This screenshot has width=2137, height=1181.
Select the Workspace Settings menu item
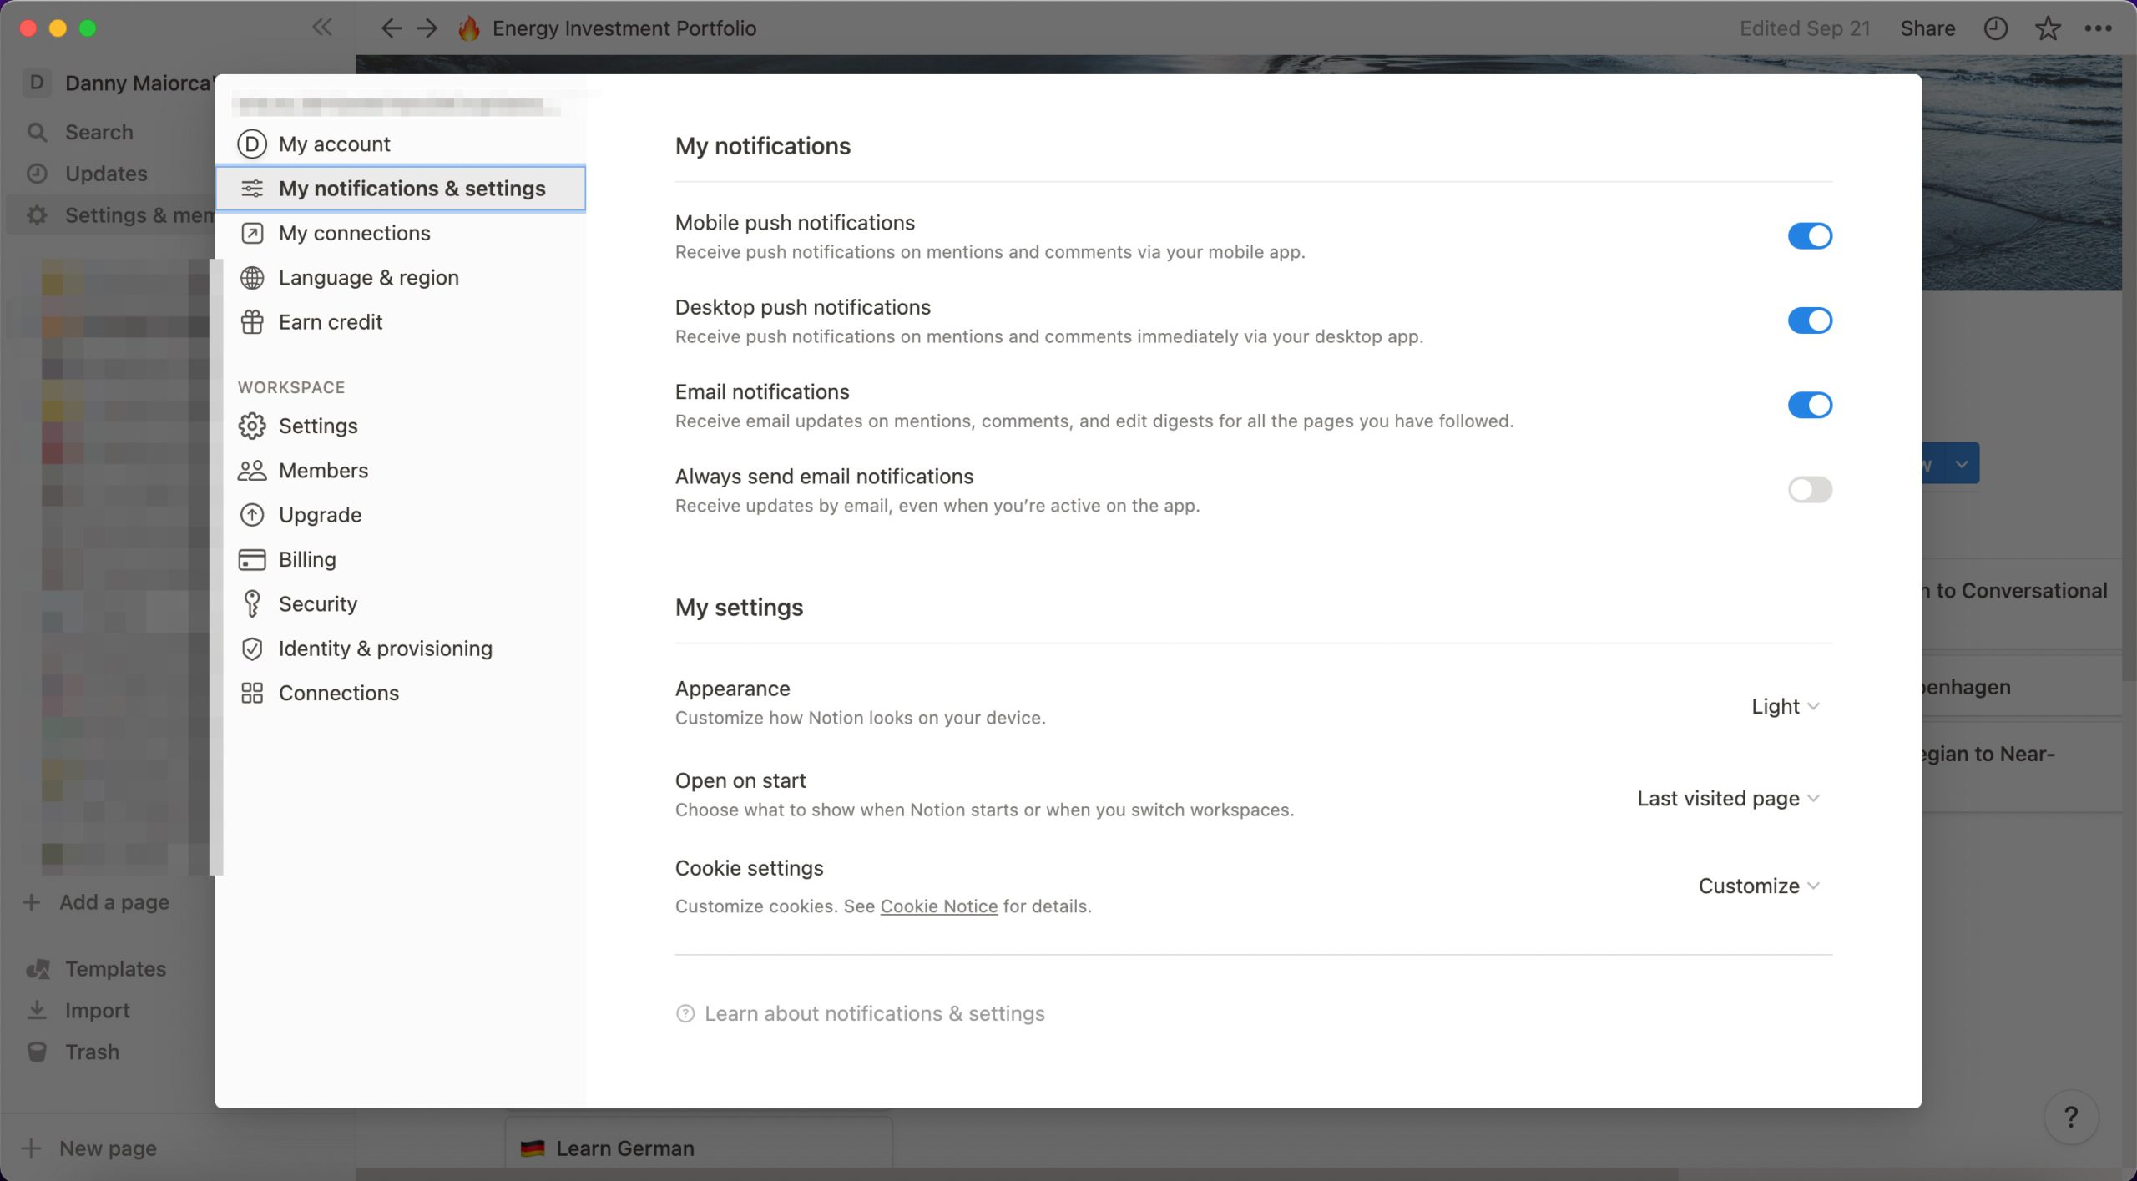tap(317, 426)
